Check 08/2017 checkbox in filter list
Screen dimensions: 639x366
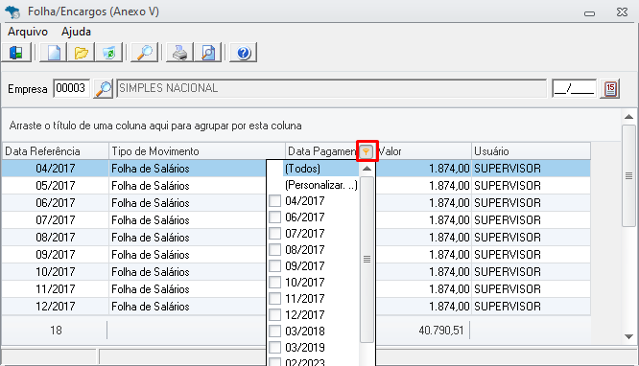275,249
